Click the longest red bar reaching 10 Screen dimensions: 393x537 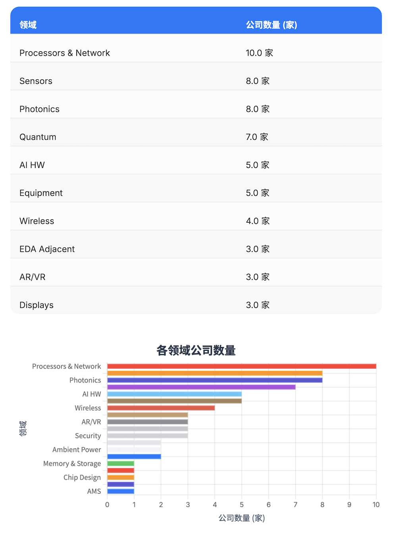coord(242,366)
